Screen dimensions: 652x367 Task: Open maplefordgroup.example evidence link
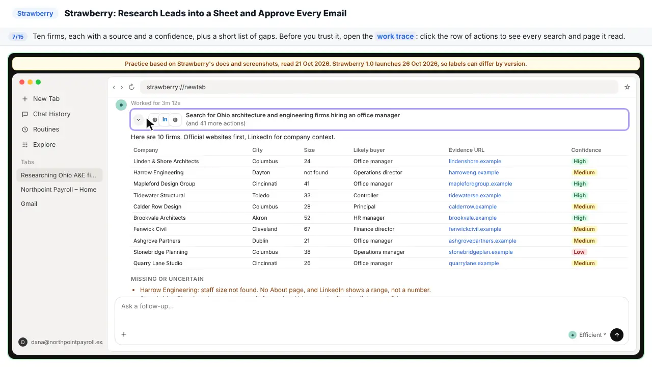pos(480,183)
